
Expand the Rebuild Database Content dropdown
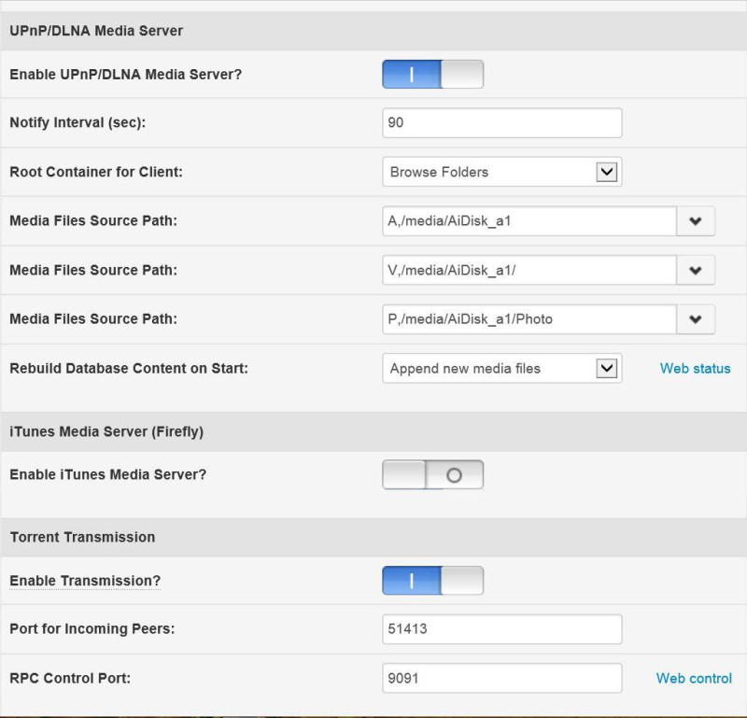501,368
